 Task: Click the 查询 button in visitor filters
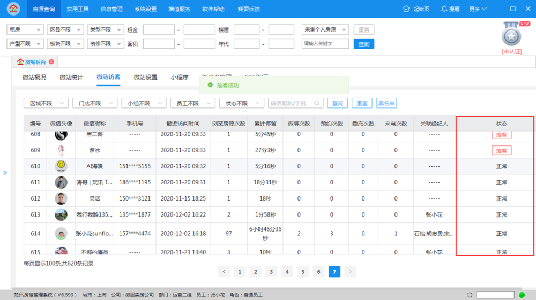[x=337, y=103]
